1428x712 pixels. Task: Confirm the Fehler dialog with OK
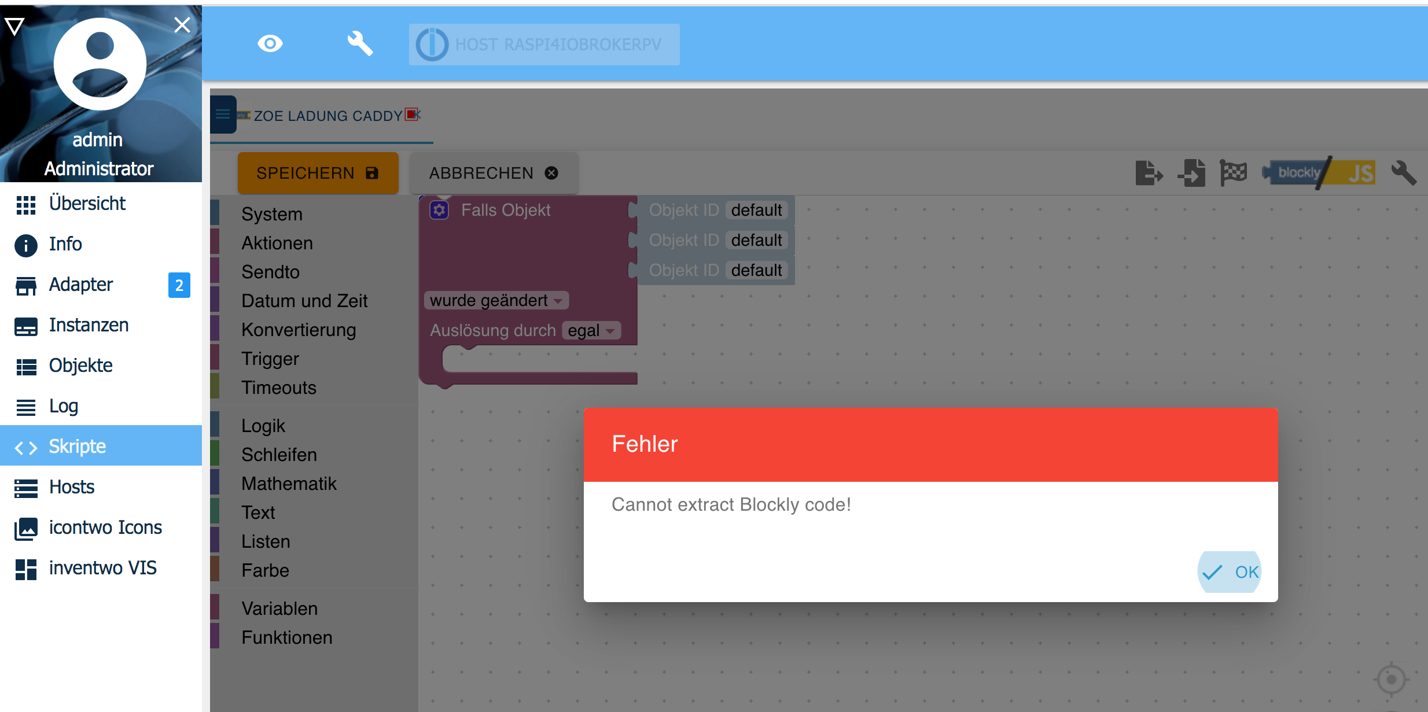1230,571
